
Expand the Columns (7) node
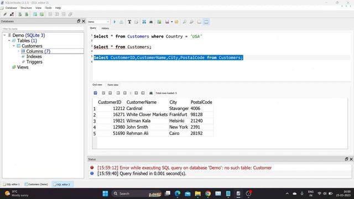[18, 51]
